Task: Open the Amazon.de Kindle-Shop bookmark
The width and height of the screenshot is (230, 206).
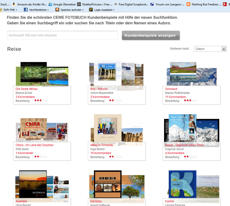Action: coord(29,4)
